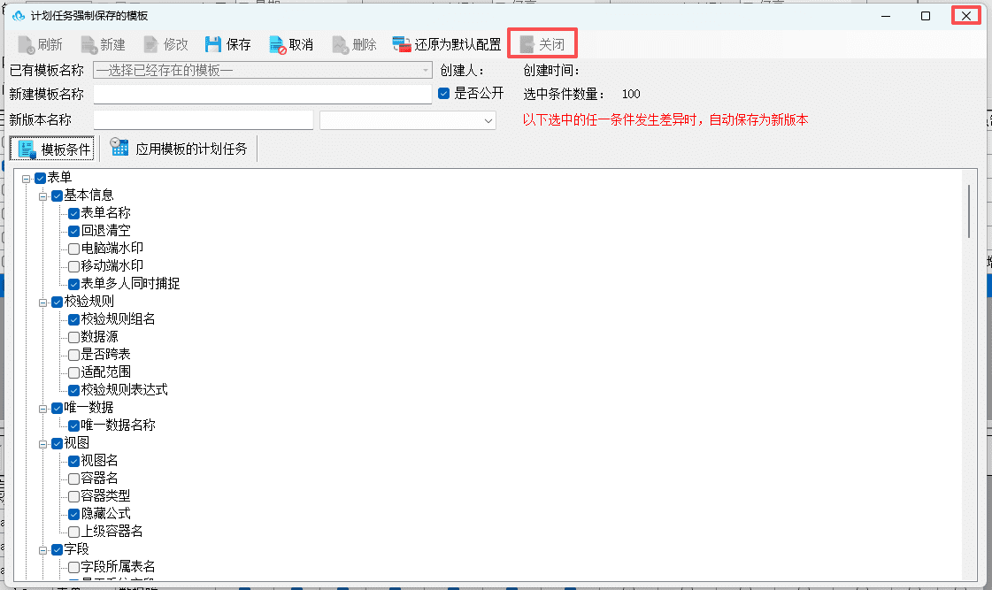Click the 刷新 refresh toolbar icon
Screen dimensions: 992x590
26,45
